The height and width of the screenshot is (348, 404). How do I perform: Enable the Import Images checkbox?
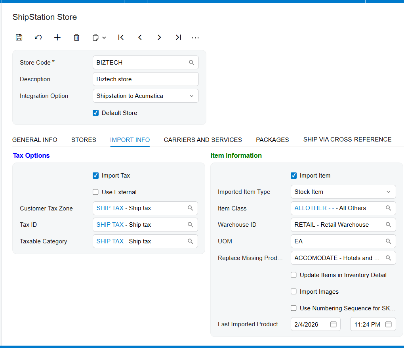pyautogui.click(x=293, y=291)
